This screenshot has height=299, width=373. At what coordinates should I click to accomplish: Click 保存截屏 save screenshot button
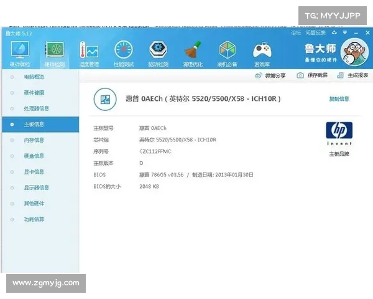(312, 75)
